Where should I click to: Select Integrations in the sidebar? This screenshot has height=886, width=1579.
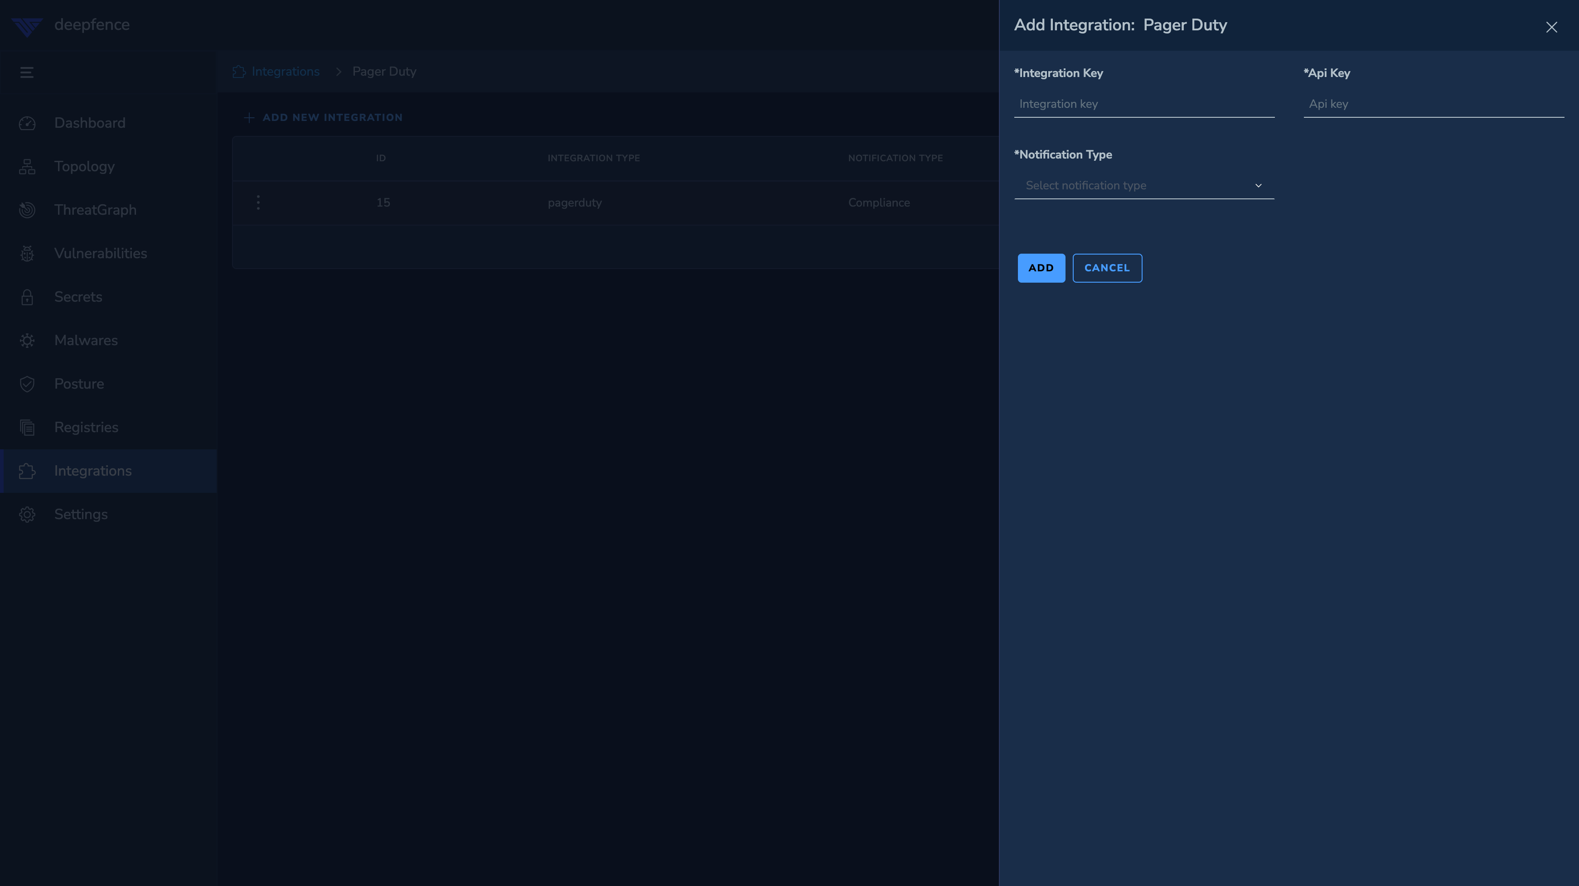point(108,471)
